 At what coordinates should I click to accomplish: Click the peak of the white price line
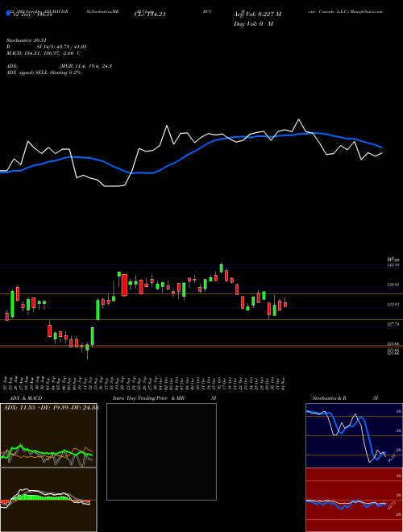[x=299, y=119]
